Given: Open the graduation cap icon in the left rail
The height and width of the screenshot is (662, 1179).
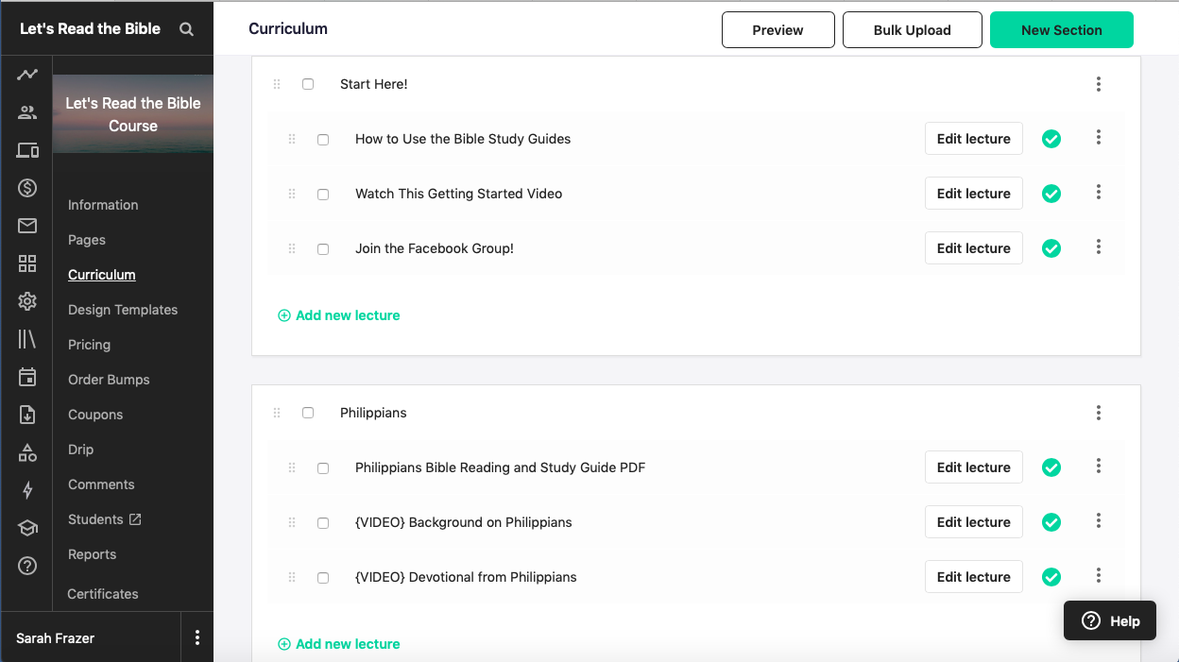Looking at the screenshot, I should [27, 528].
